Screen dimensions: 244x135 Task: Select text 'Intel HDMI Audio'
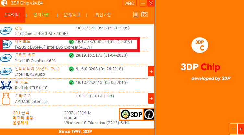click(30, 74)
